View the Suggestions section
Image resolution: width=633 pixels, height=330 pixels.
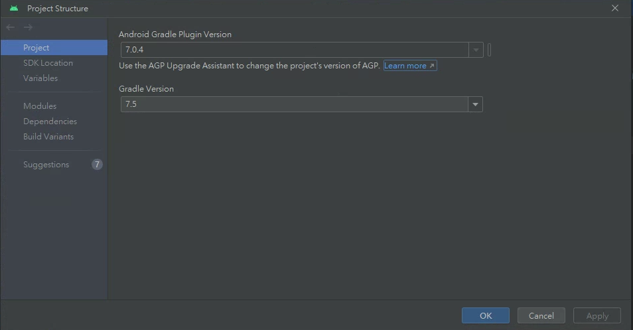tap(46, 165)
